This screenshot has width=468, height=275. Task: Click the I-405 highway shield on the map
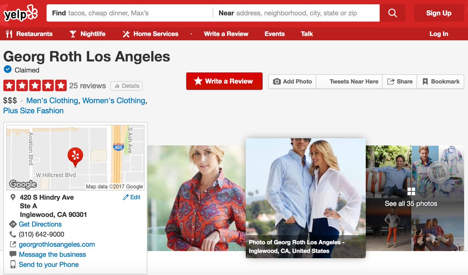(x=119, y=147)
